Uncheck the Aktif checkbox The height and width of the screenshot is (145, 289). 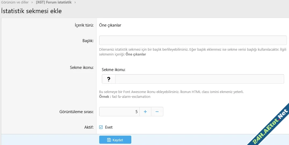pyautogui.click(x=101, y=127)
